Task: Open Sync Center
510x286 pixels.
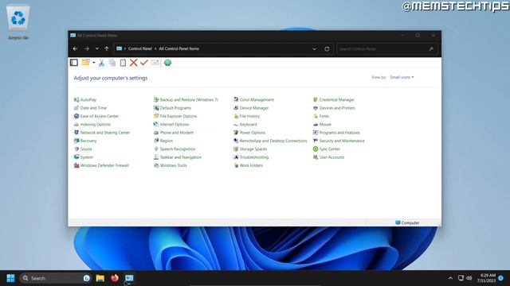Action: pyautogui.click(x=326, y=149)
